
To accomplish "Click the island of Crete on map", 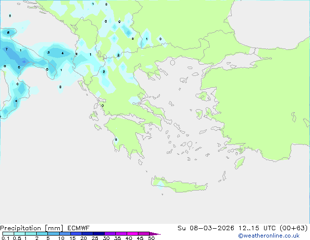I will [x=179, y=185].
